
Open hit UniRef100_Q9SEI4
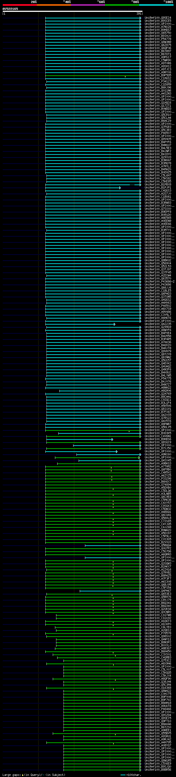[x=158, y=18]
